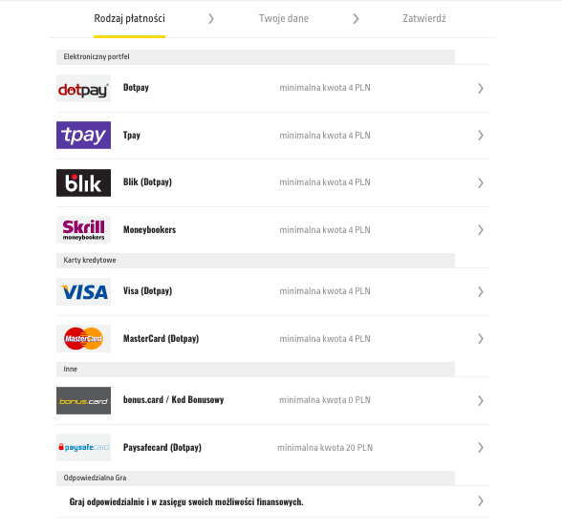Viewport: 562px width, 531px height.
Task: Select MasterCard (Dotpay) payment label
Action: pyautogui.click(x=161, y=339)
